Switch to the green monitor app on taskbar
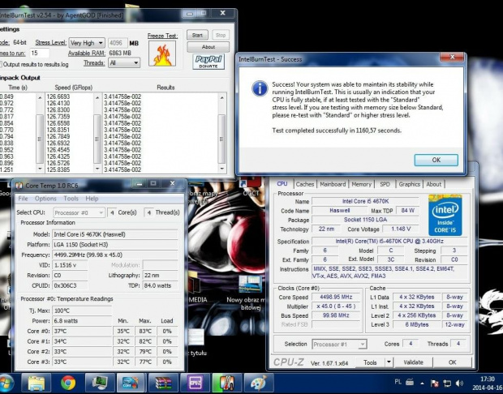This screenshot has height=394, width=503. click(100, 383)
